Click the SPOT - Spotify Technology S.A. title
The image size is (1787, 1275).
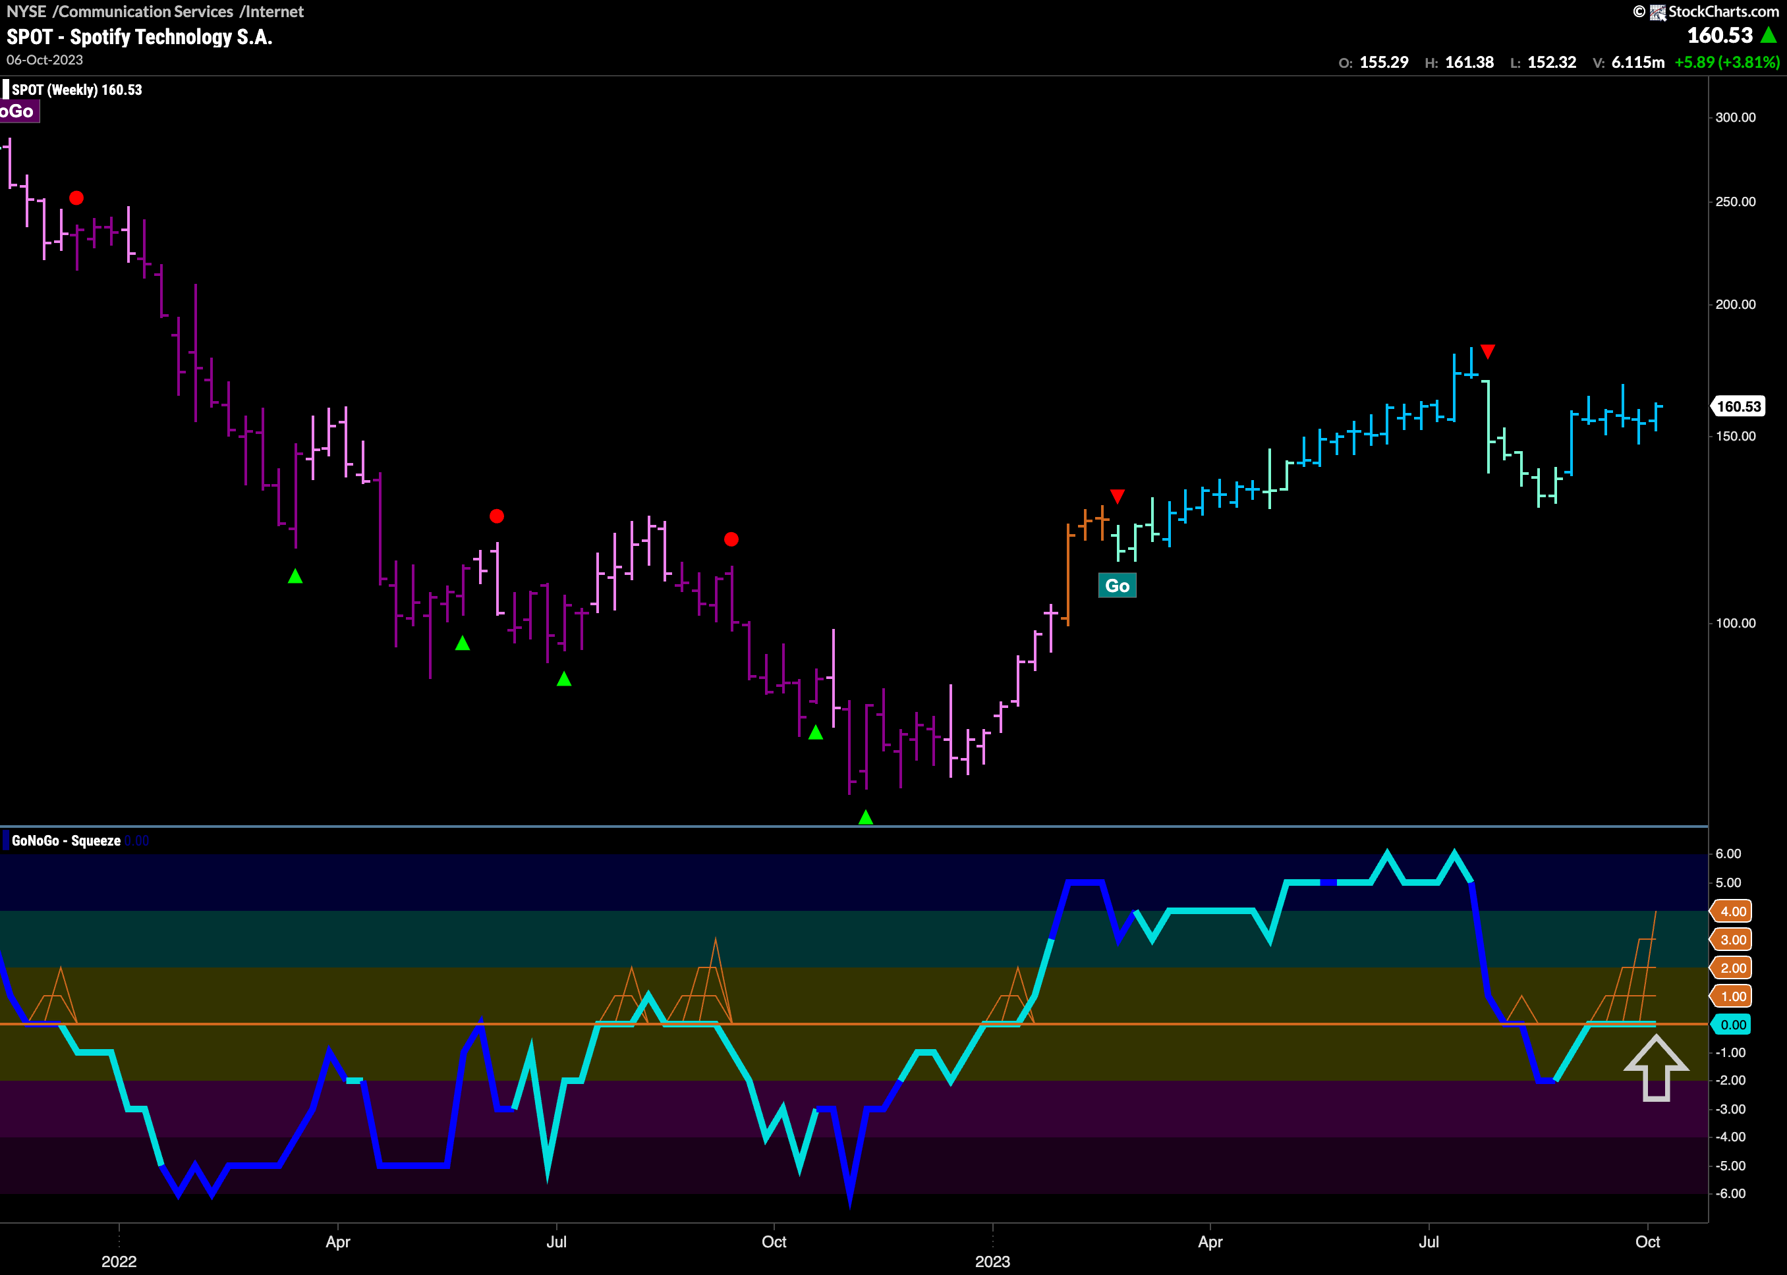[x=139, y=37]
